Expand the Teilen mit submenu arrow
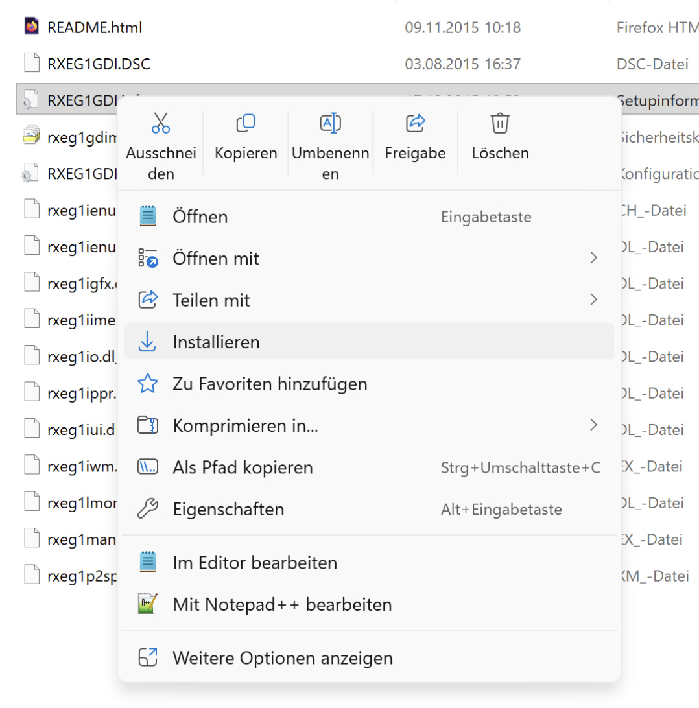This screenshot has width=699, height=708. (x=594, y=300)
